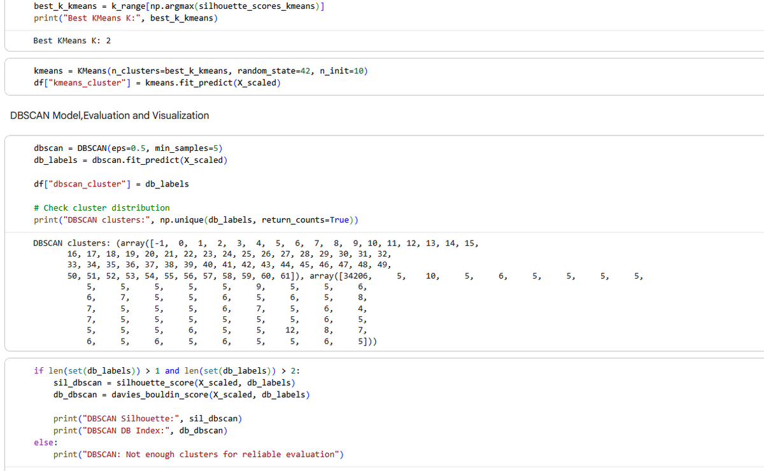Click the db_dbscan = davies_bouldin_score(...) line
The image size is (764, 471).
(x=182, y=395)
